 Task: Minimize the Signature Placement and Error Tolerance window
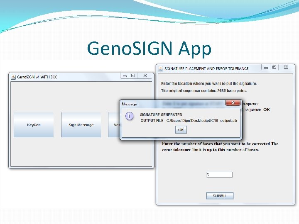266,68
